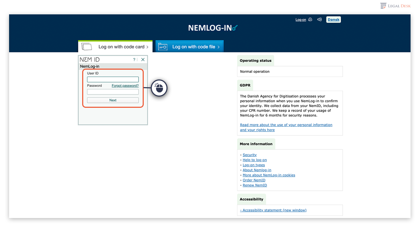Screen dimensions: 420x231
Task: Click the NemLog-in title in the login box
Action: tap(90, 66)
